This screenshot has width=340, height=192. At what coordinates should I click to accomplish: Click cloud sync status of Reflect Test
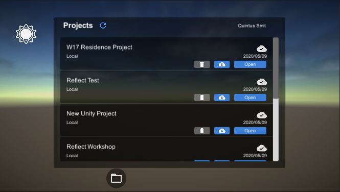pyautogui.click(x=262, y=82)
